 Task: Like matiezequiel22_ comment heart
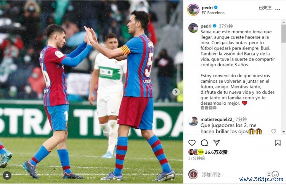pyautogui.click(x=273, y=131)
